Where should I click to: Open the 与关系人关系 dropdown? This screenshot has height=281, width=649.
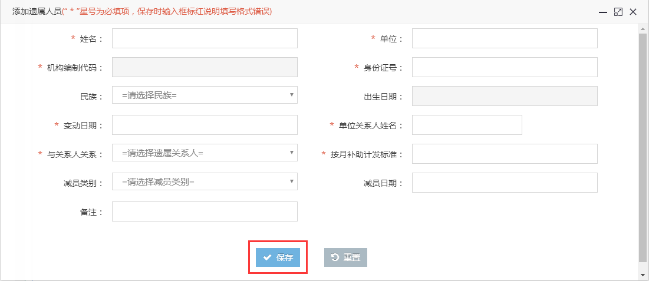[205, 153]
